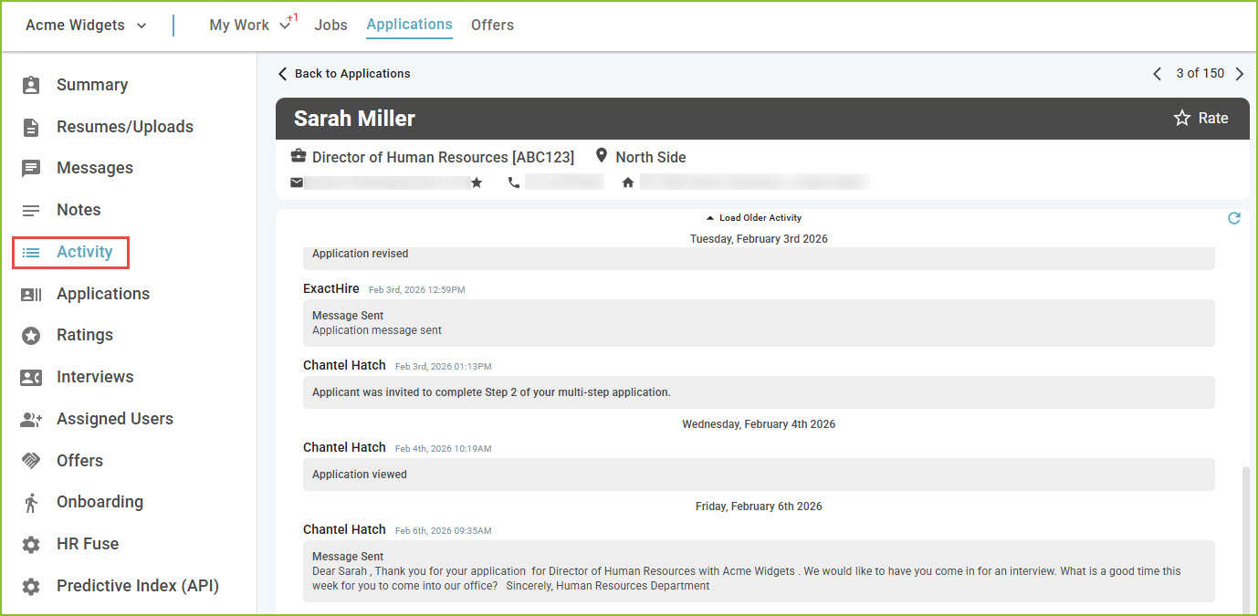Click the Interviews contact card icon
The height and width of the screenshot is (616, 1258).
(31, 377)
